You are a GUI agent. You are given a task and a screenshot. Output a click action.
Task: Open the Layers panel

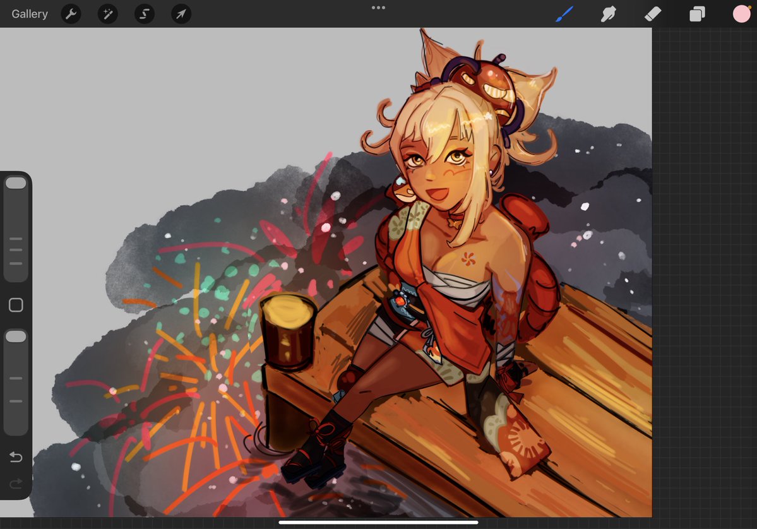click(x=696, y=14)
